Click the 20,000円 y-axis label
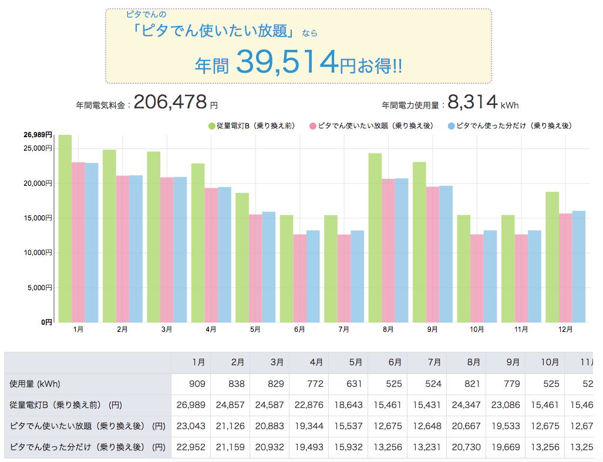The image size is (603, 462). pyautogui.click(x=38, y=184)
